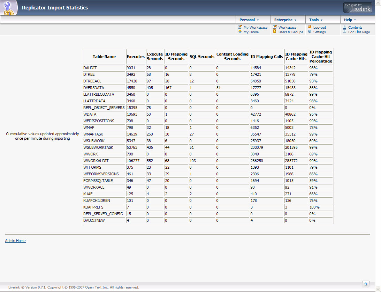
Task: Expand the Personal menu
Action: coord(249,20)
